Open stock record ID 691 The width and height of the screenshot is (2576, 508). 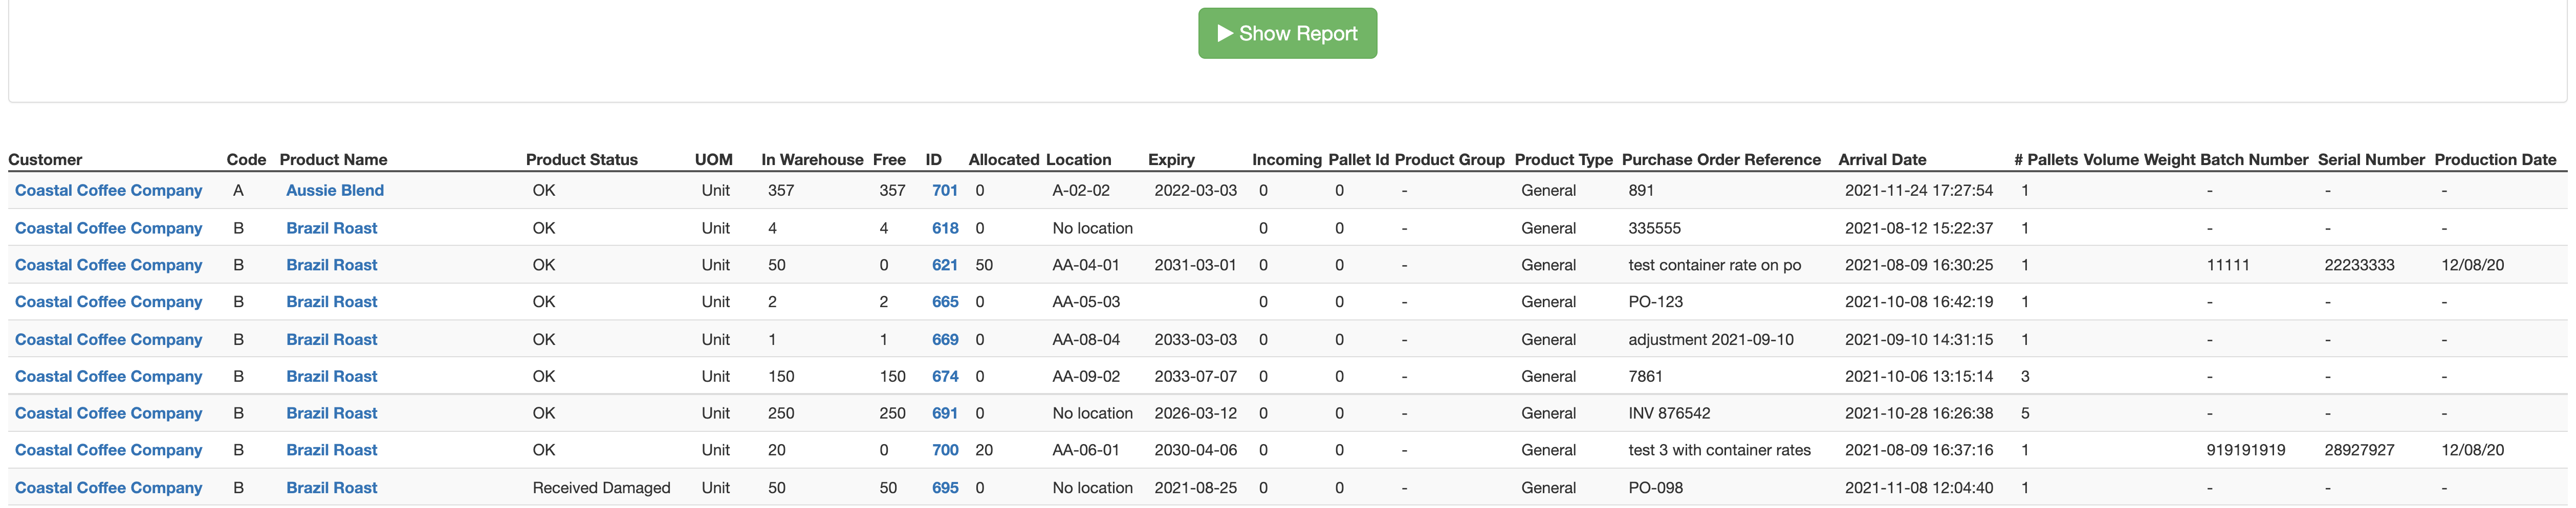944,413
